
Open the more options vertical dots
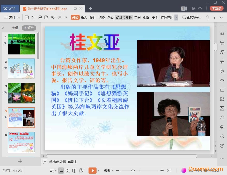(x=215, y=17)
